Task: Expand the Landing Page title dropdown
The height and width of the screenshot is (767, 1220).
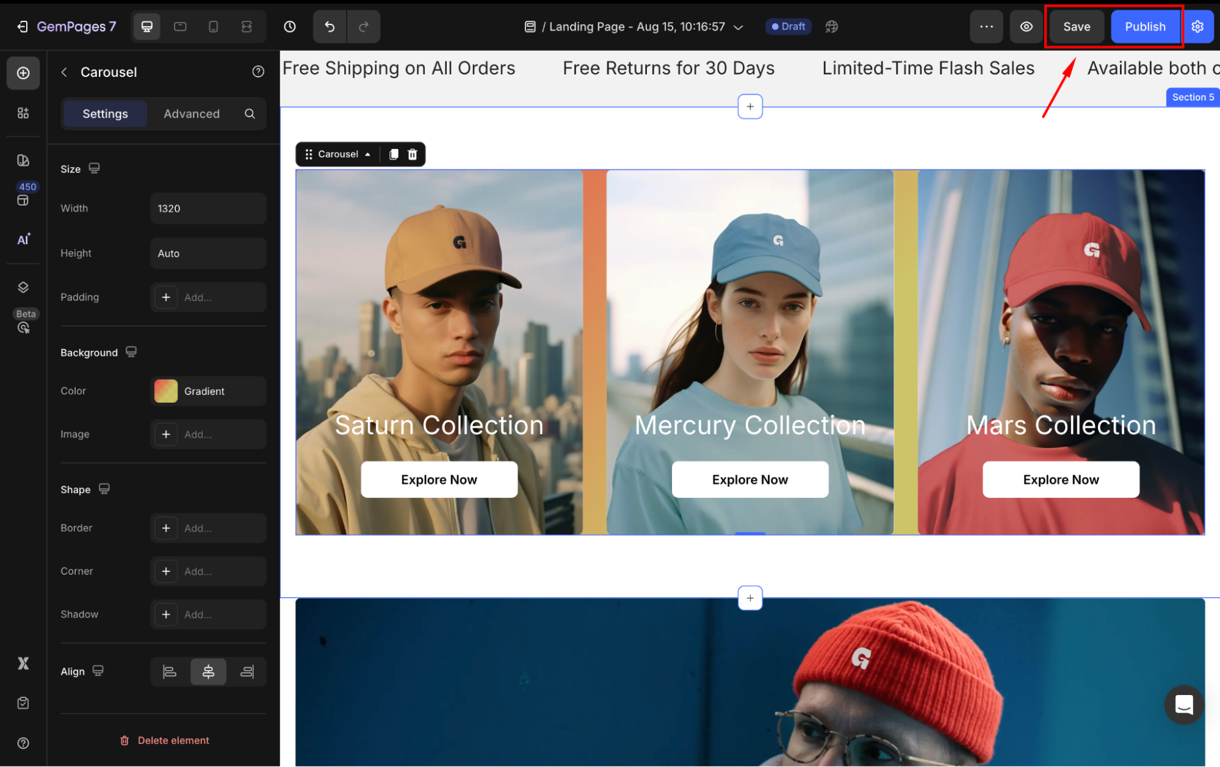Action: click(738, 27)
